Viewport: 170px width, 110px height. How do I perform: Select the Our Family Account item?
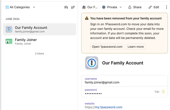click(x=39, y=29)
